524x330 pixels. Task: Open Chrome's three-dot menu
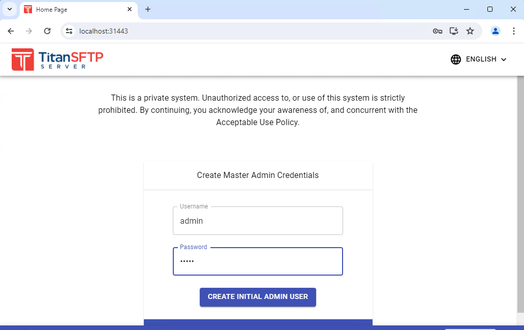(514, 31)
